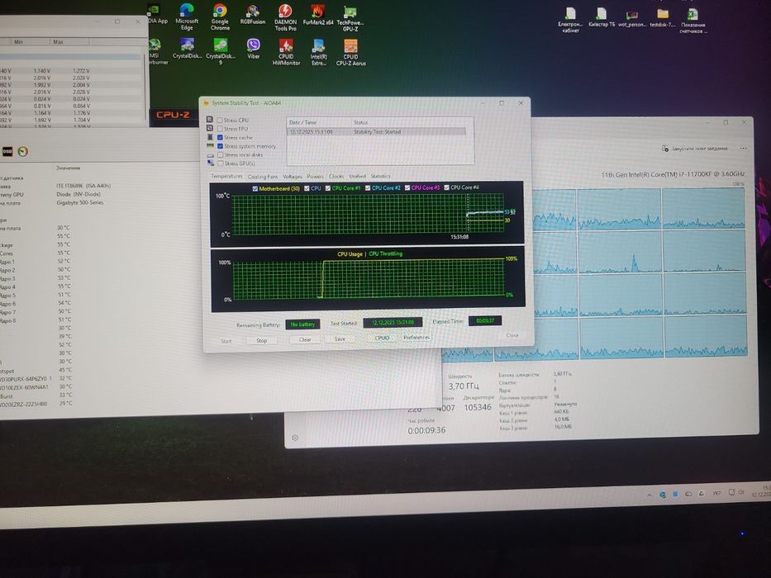
Task: Open Task Manager three-dots menu
Action: click(744, 148)
